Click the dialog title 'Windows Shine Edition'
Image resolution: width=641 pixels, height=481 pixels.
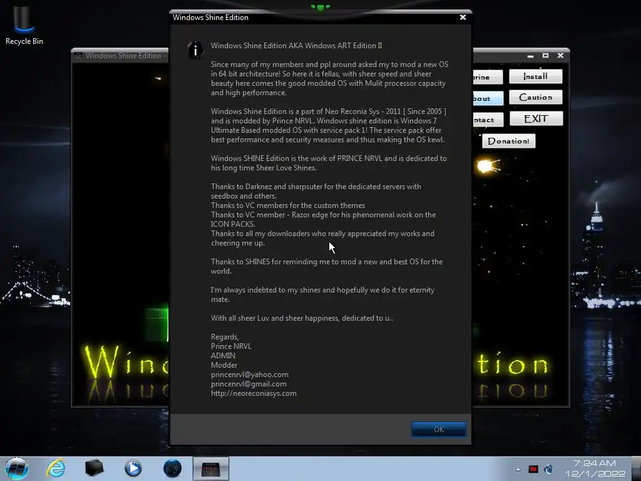pos(210,17)
